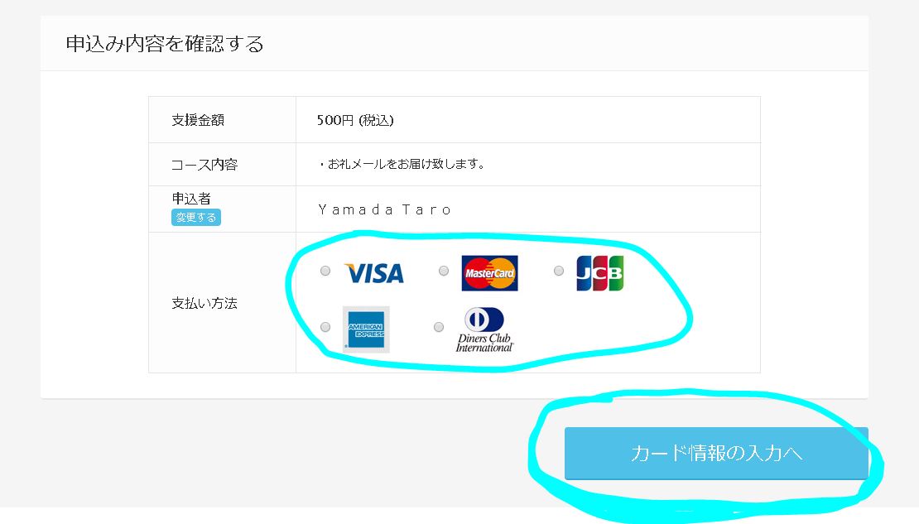Viewport: 919px width, 524px height.
Task: Click the MasterCard logo
Action: click(x=489, y=272)
